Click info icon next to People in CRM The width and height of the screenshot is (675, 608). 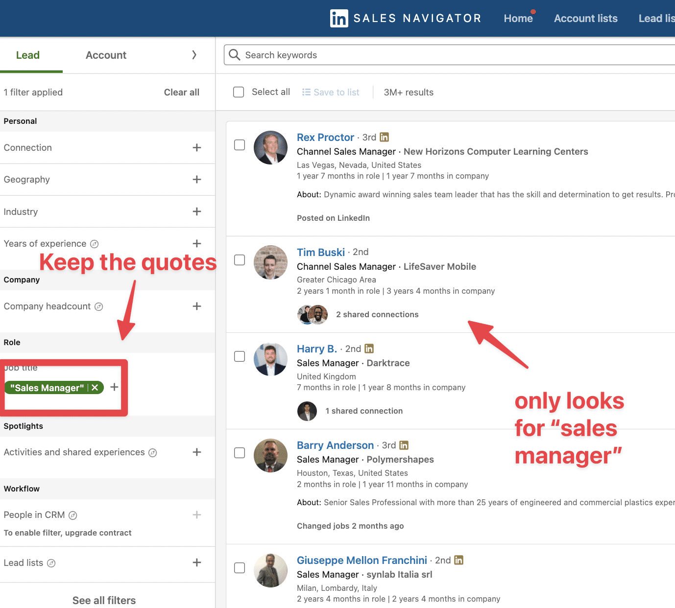(73, 515)
